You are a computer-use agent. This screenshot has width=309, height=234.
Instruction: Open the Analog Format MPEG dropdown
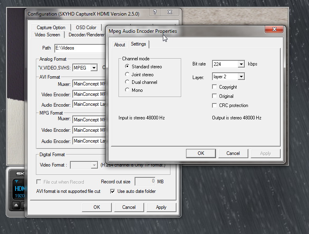tap(94, 68)
